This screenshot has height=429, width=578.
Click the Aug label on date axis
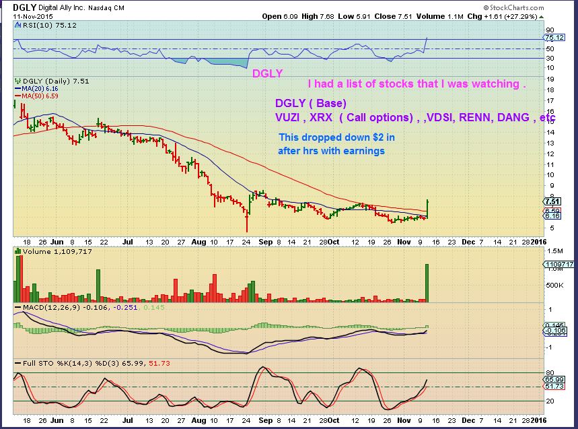tap(198, 240)
